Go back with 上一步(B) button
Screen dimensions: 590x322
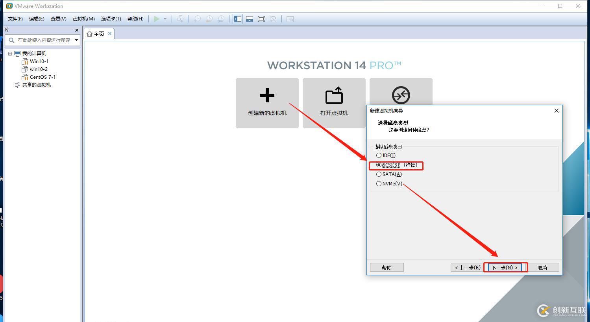coord(468,268)
